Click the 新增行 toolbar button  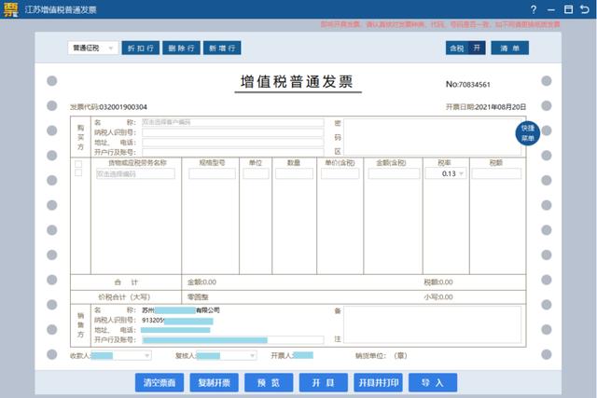[222, 48]
